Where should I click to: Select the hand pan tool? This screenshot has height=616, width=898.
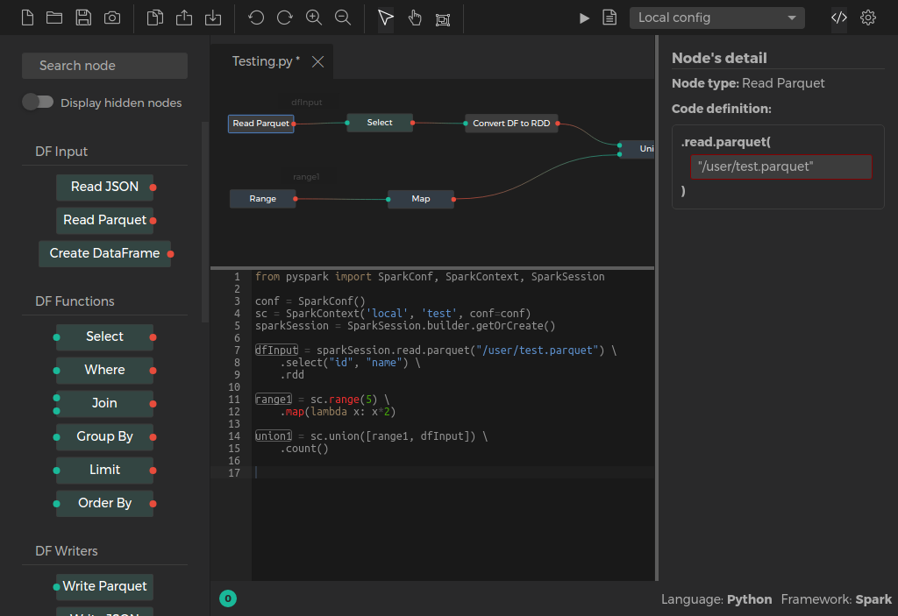[x=415, y=18]
